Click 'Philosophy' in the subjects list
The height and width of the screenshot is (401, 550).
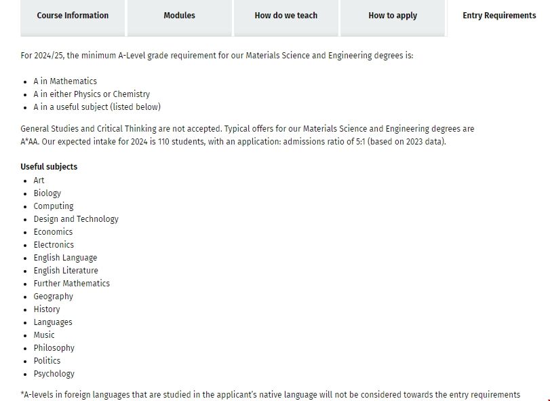(54, 348)
